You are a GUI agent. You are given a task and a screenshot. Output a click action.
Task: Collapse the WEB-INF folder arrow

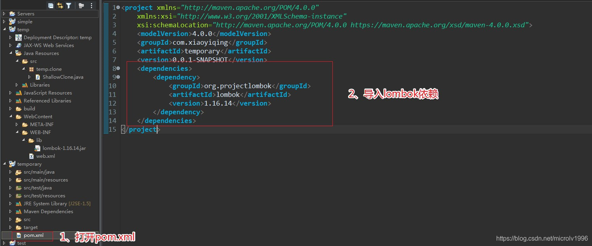point(17,132)
